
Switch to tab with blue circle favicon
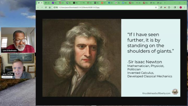coord(110,3)
